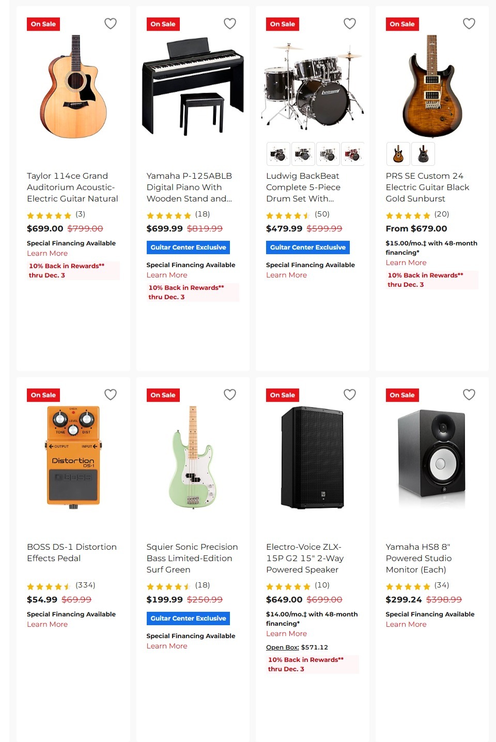
Task: Select the tobacco sunburst PRS finish swatch
Action: [x=398, y=153]
